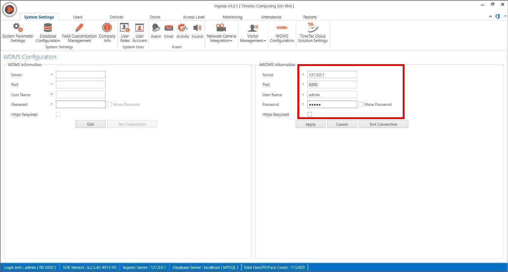This screenshot has height=272, width=508.
Task: Open User Roles
Action: [125, 33]
